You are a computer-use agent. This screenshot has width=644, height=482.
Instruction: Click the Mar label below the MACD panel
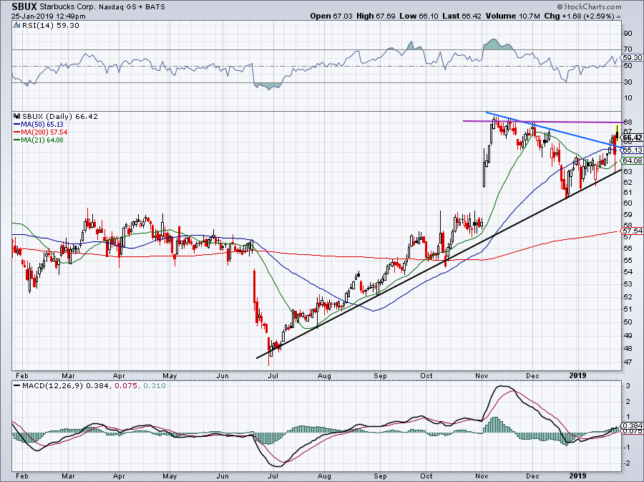pos(68,476)
